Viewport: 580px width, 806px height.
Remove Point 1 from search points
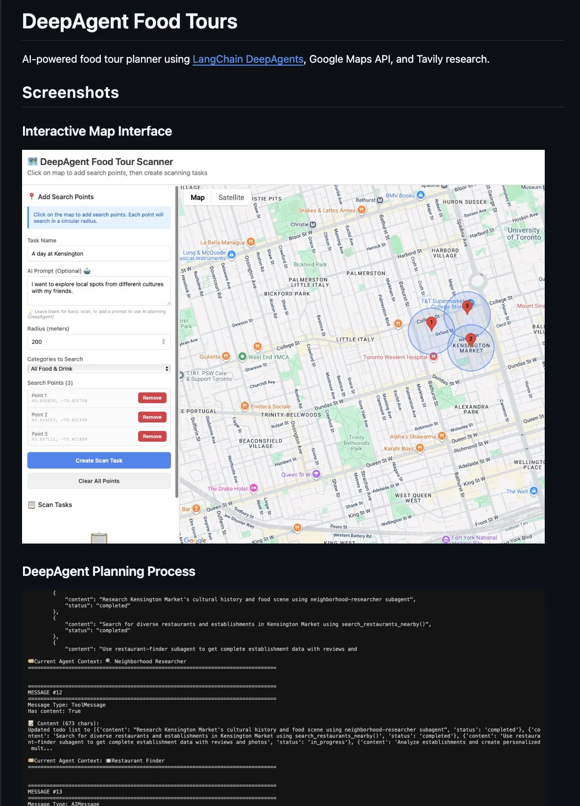click(x=152, y=398)
